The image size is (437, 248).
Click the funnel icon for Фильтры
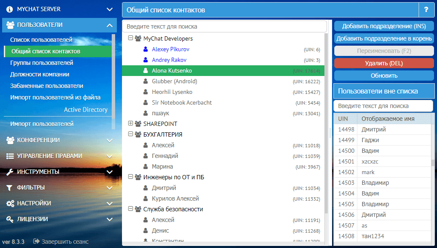pos(9,187)
